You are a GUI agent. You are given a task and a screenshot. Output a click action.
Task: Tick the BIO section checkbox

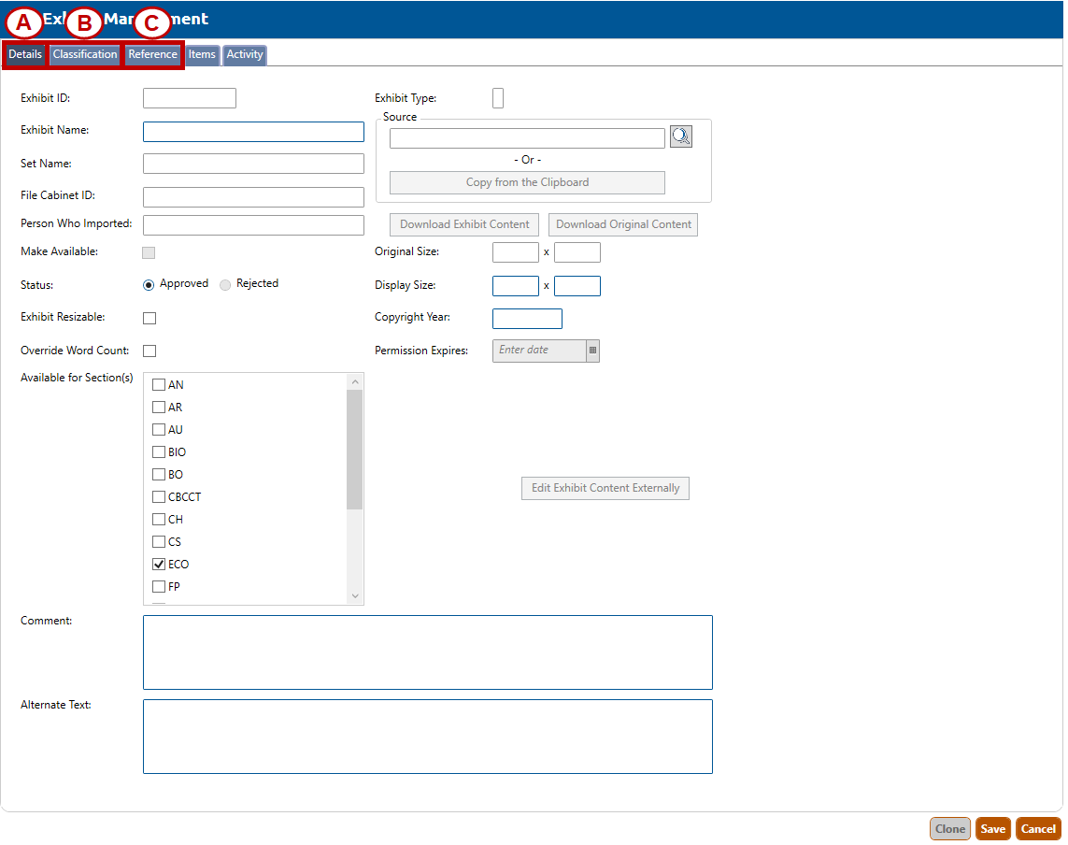pos(159,452)
